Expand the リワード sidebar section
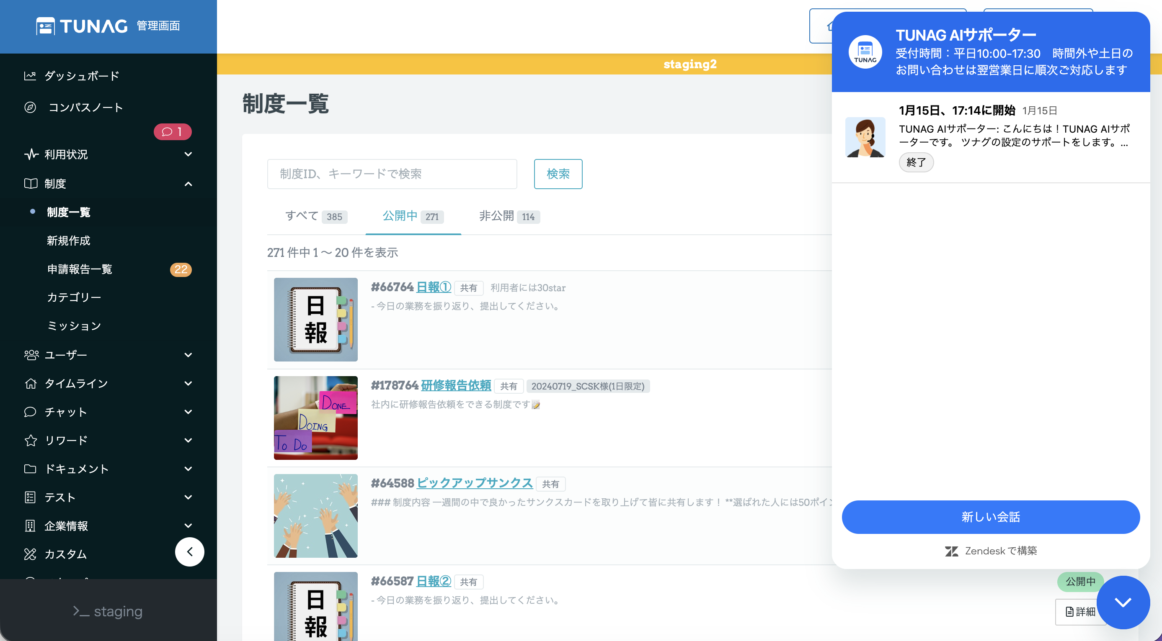The width and height of the screenshot is (1162, 641). [x=188, y=440]
